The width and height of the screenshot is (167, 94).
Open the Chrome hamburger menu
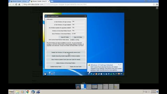pos(157,4)
